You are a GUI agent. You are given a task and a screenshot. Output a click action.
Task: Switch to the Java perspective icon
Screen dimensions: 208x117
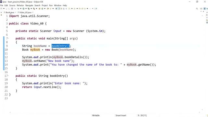click(205, 9)
